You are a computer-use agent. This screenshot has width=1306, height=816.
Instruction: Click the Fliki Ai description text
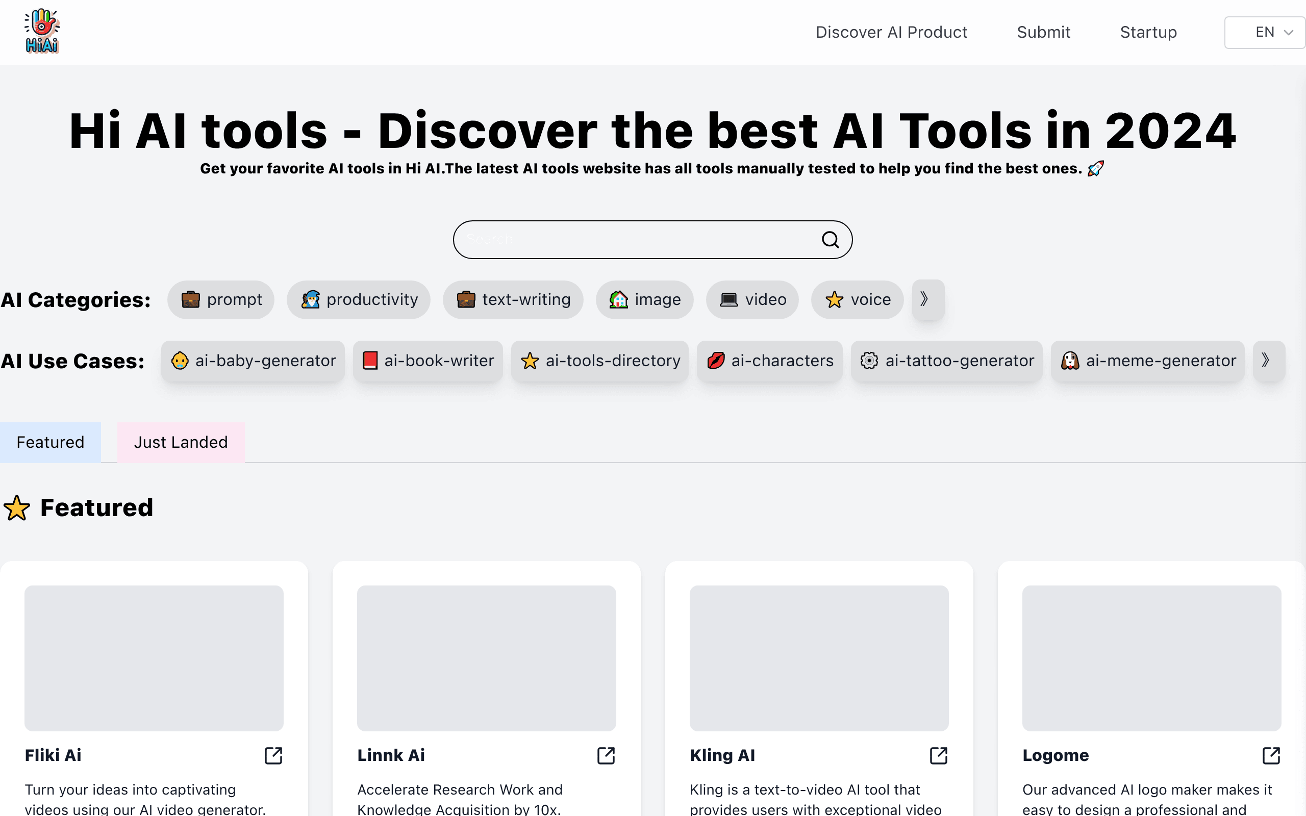145,799
